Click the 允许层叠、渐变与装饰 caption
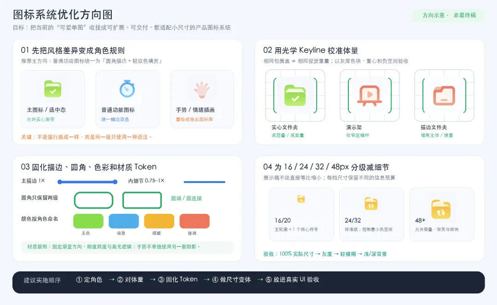The width and height of the screenshot is (497, 305). (x=437, y=229)
